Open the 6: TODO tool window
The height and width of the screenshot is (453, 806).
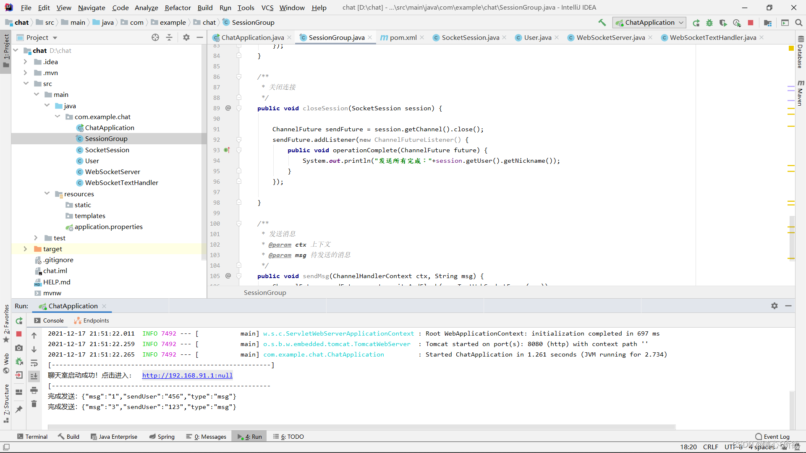tap(288, 437)
